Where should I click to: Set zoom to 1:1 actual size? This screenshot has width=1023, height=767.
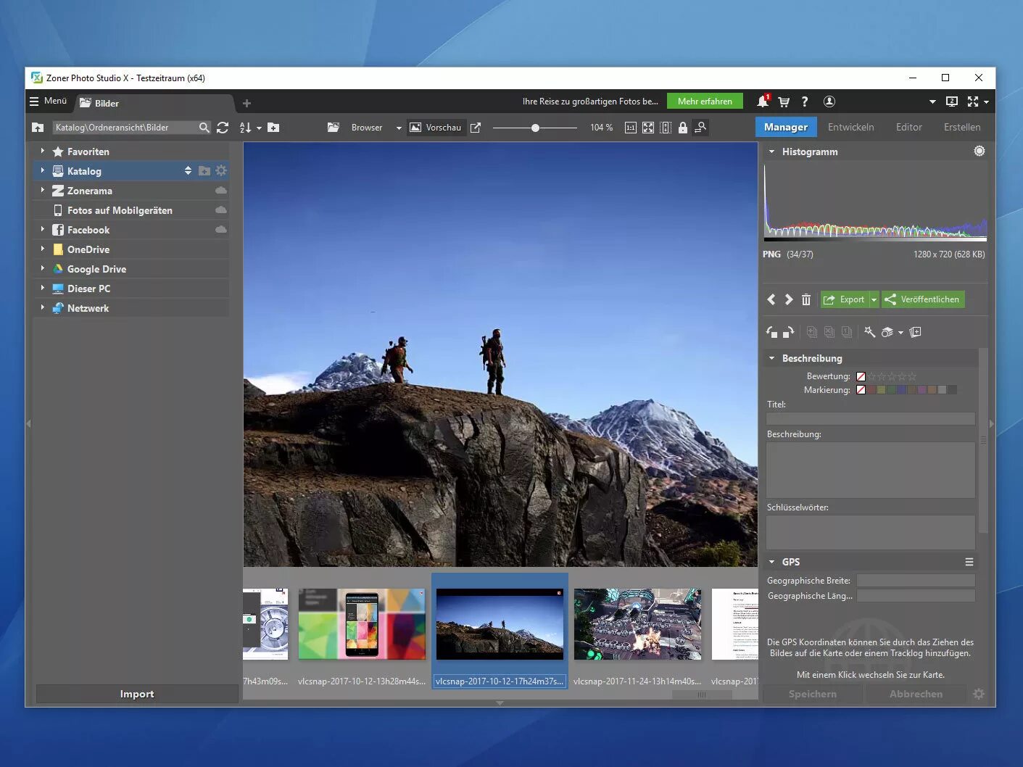(x=630, y=128)
